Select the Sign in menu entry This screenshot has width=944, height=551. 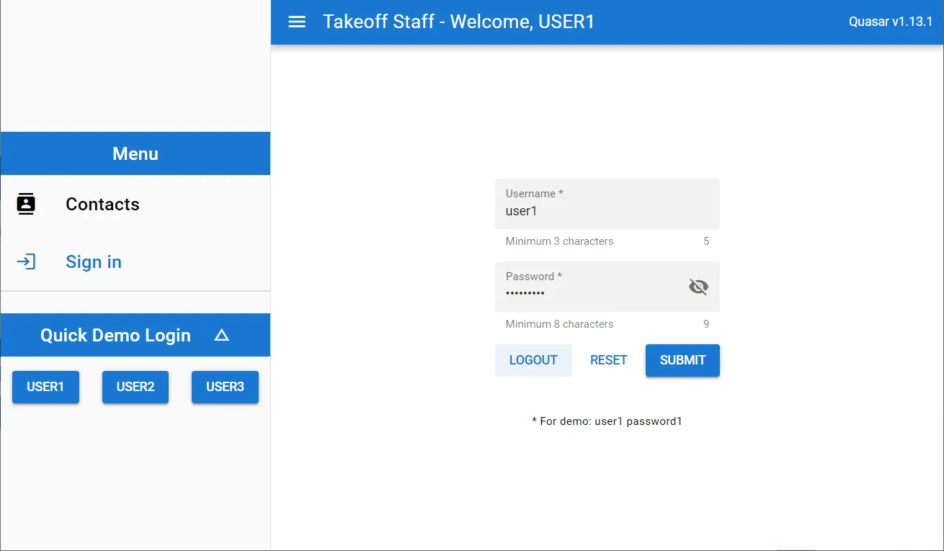click(x=94, y=261)
